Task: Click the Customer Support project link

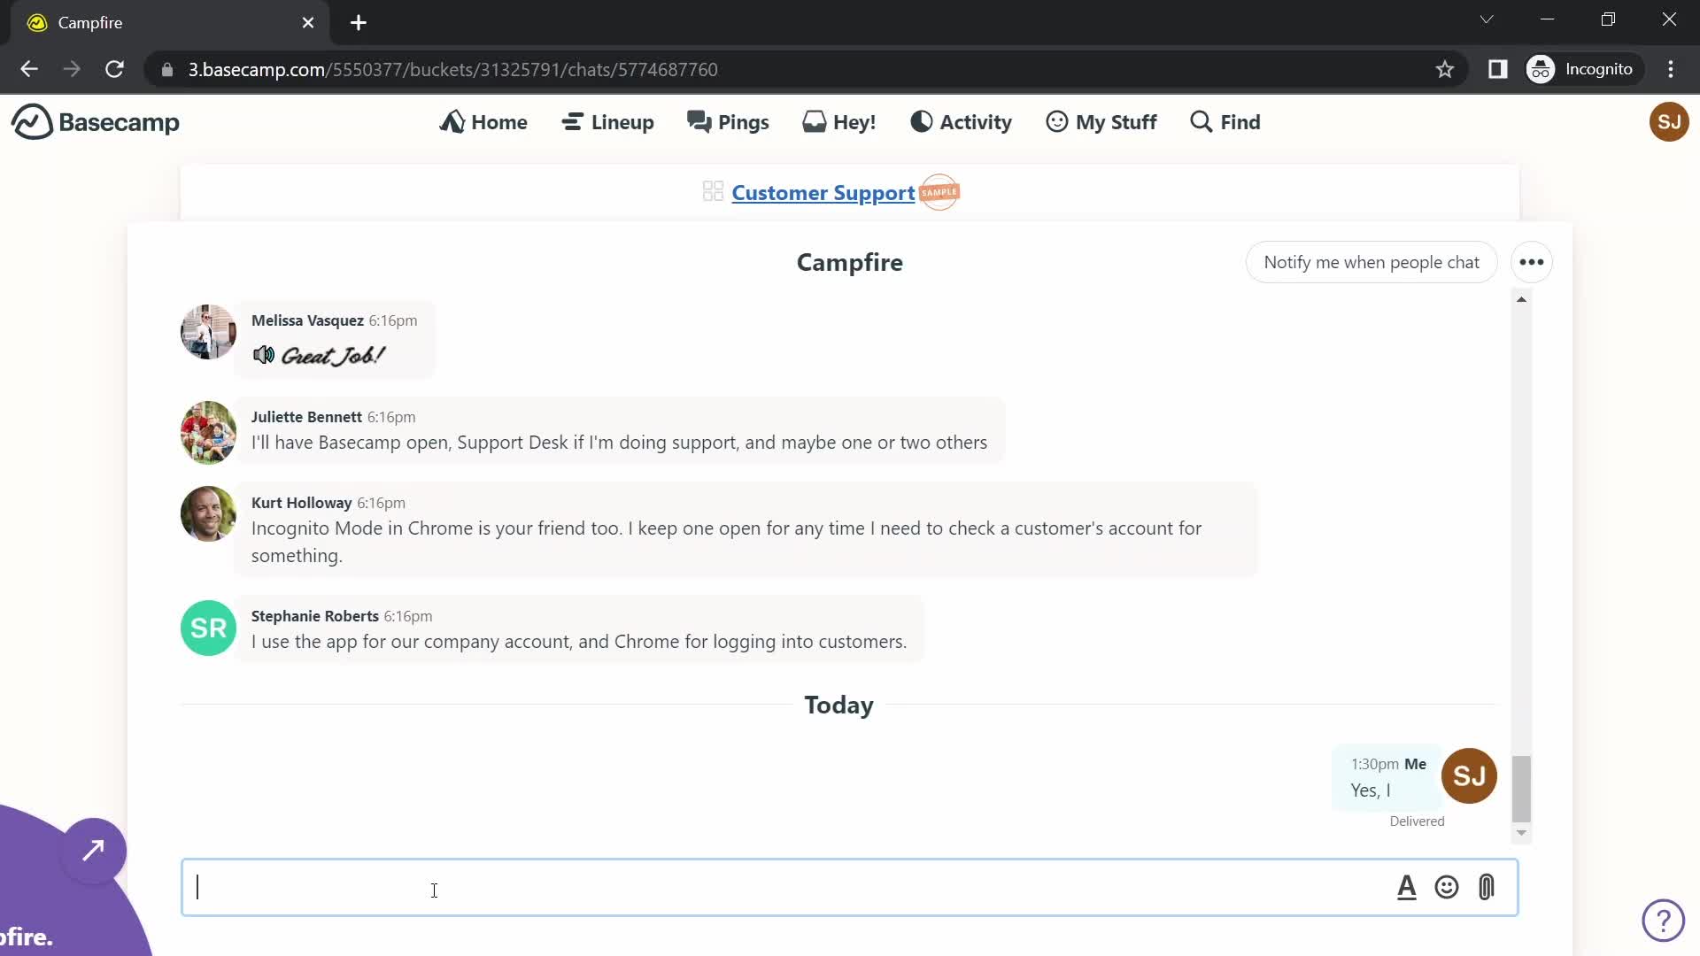Action: point(823,191)
